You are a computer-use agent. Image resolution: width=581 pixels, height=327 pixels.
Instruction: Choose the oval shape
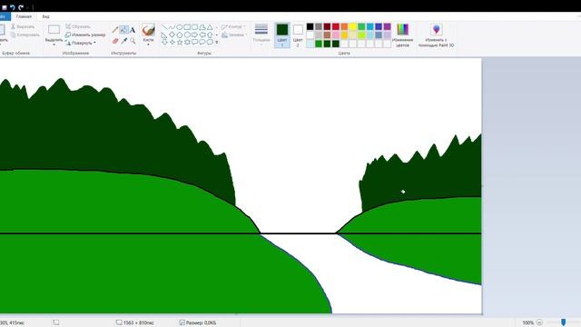click(180, 27)
